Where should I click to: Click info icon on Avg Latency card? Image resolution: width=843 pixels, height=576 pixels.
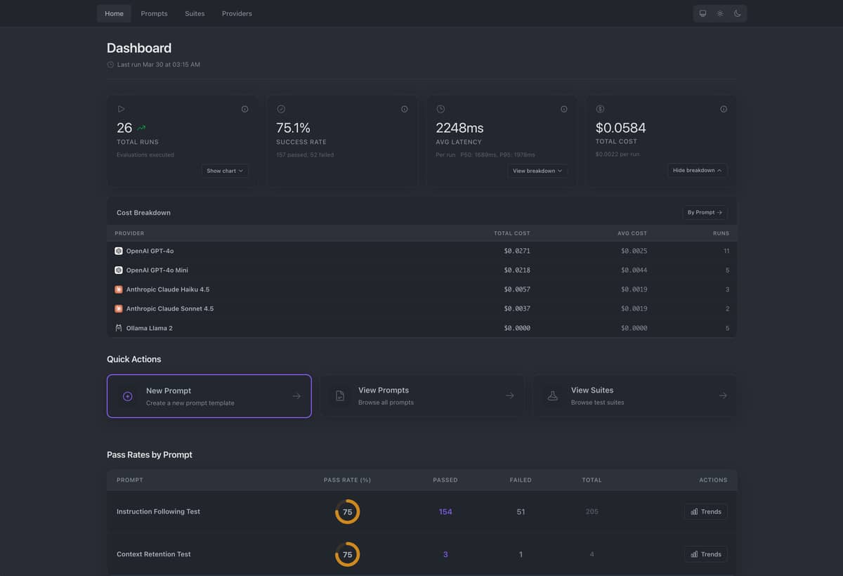click(564, 109)
